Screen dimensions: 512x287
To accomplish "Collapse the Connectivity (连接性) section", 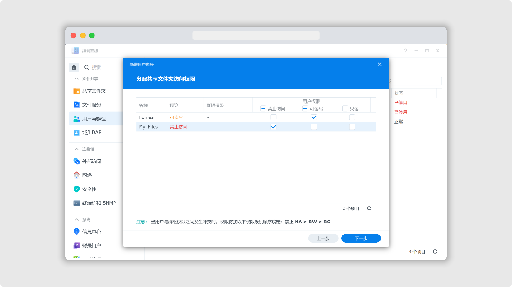I will [77, 149].
